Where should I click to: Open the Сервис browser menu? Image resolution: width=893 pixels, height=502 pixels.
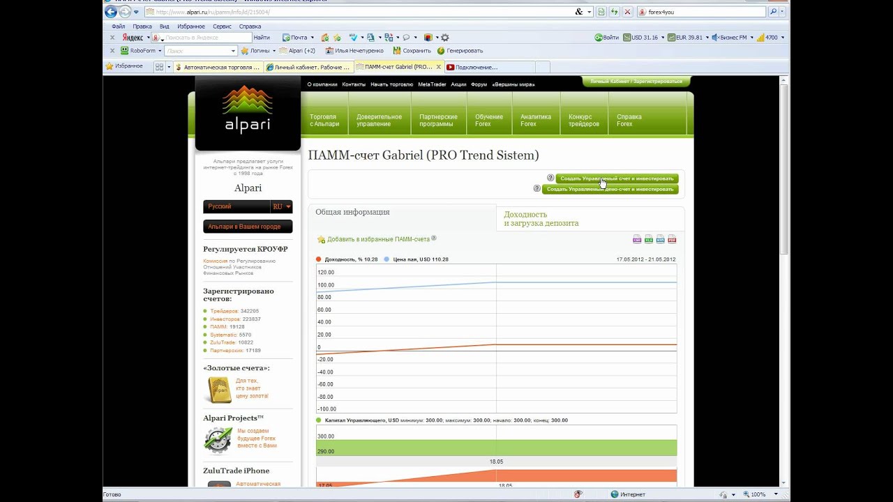tap(222, 26)
